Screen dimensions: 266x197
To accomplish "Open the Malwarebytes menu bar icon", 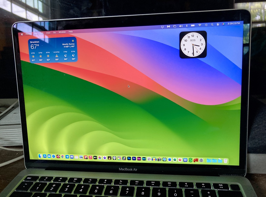I will [x=168, y=27].
